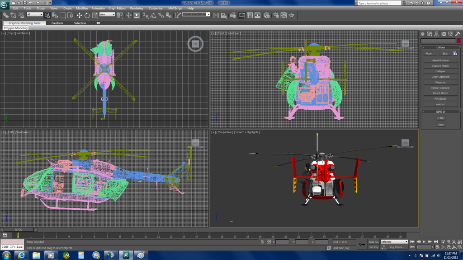Switch to the Modify command panel

point(430,34)
